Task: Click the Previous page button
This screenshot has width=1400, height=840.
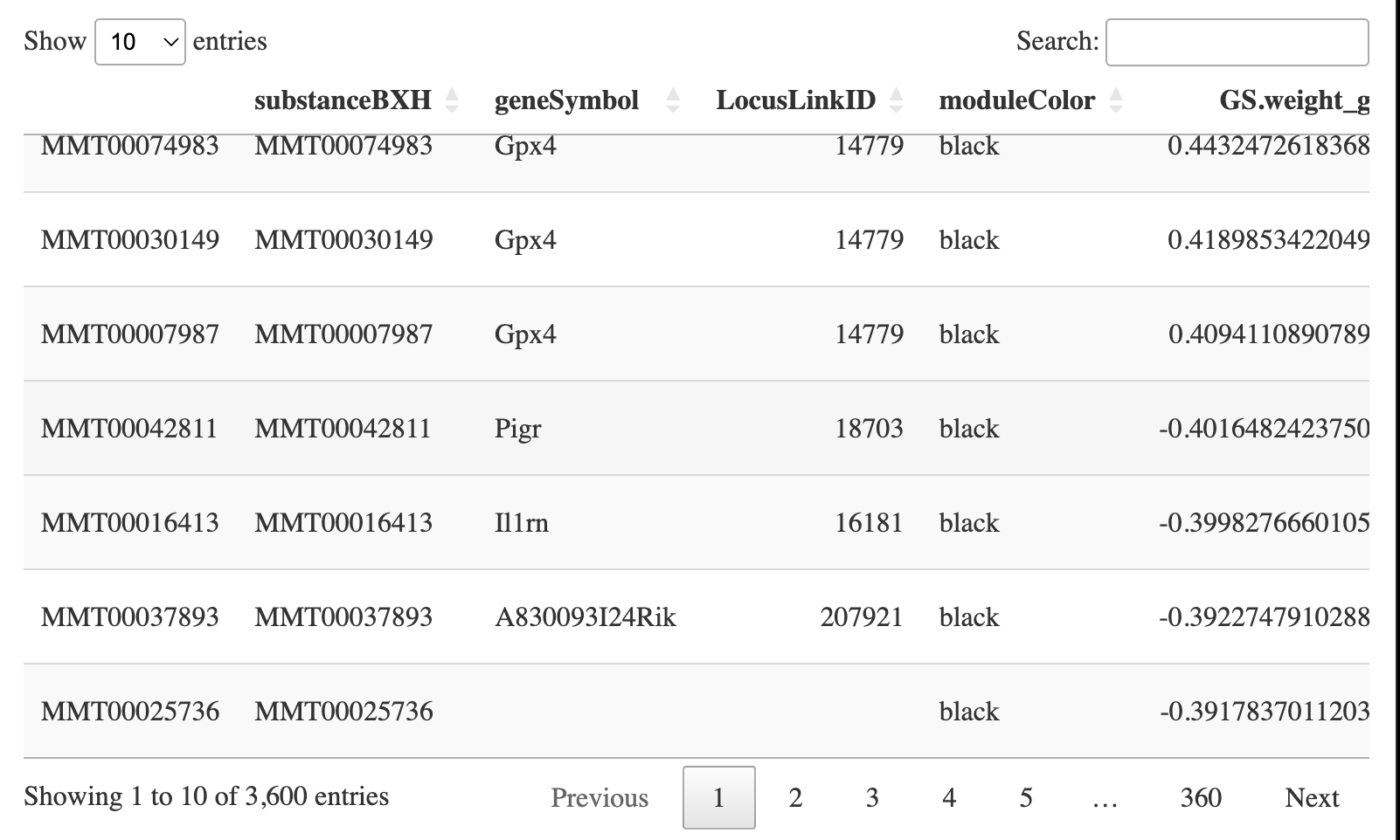Action: pos(600,797)
